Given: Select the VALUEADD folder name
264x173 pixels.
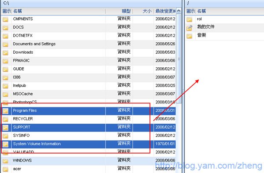Looking at the screenshot, I should pyautogui.click(x=23, y=152).
